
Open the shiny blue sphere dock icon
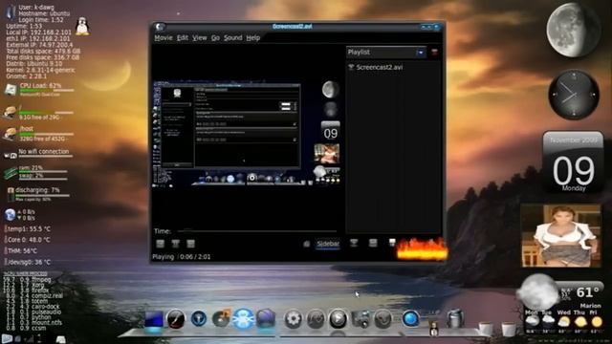click(x=410, y=319)
